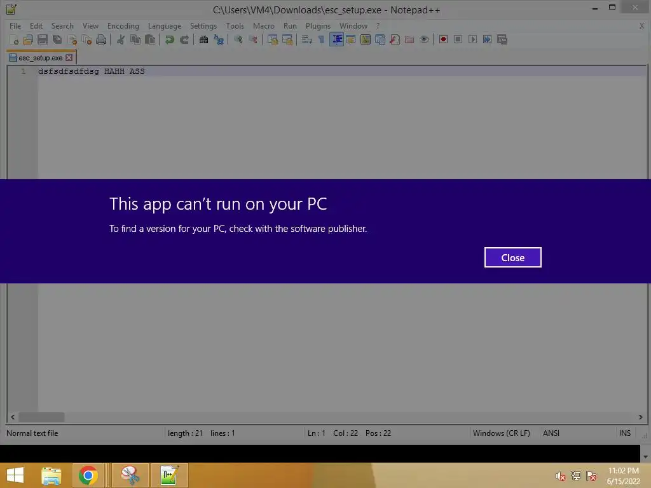651x488 pixels.
Task: Click the Redo arrow icon
Action: point(184,39)
